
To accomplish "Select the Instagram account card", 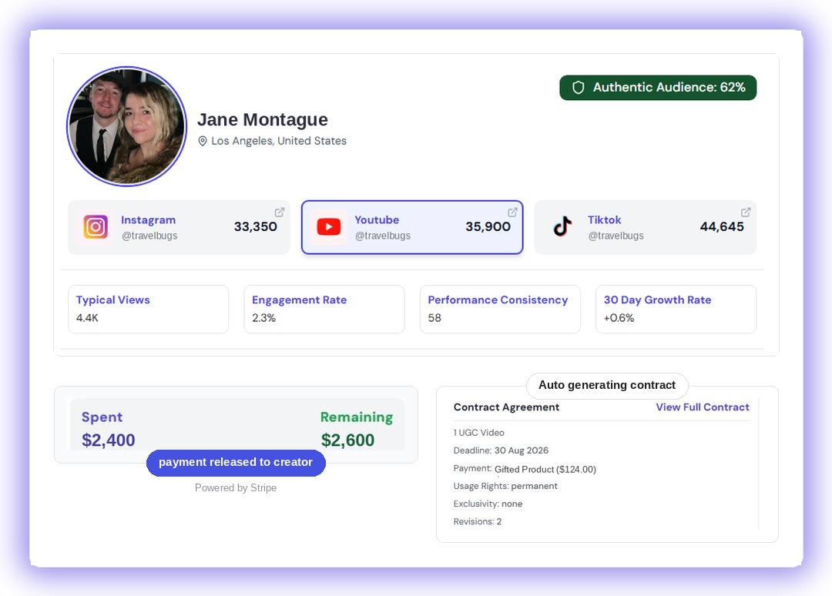I will pyautogui.click(x=179, y=227).
